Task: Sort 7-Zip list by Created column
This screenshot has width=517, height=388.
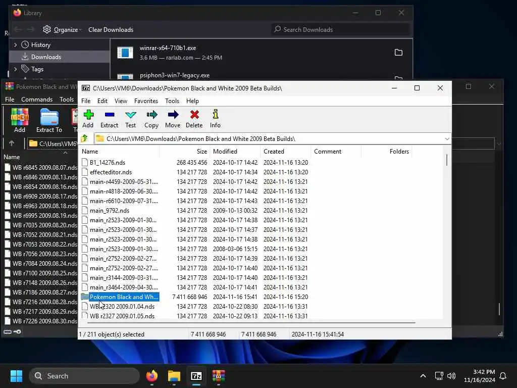Action: pyautogui.click(x=286, y=152)
